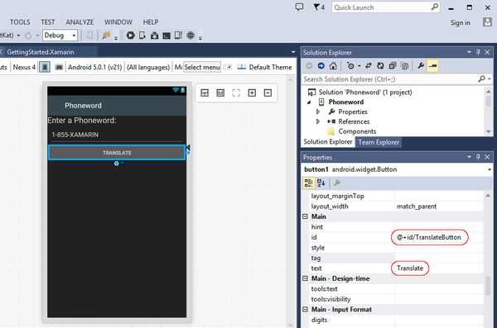Collapse the Phoneword project node

(x=309, y=102)
